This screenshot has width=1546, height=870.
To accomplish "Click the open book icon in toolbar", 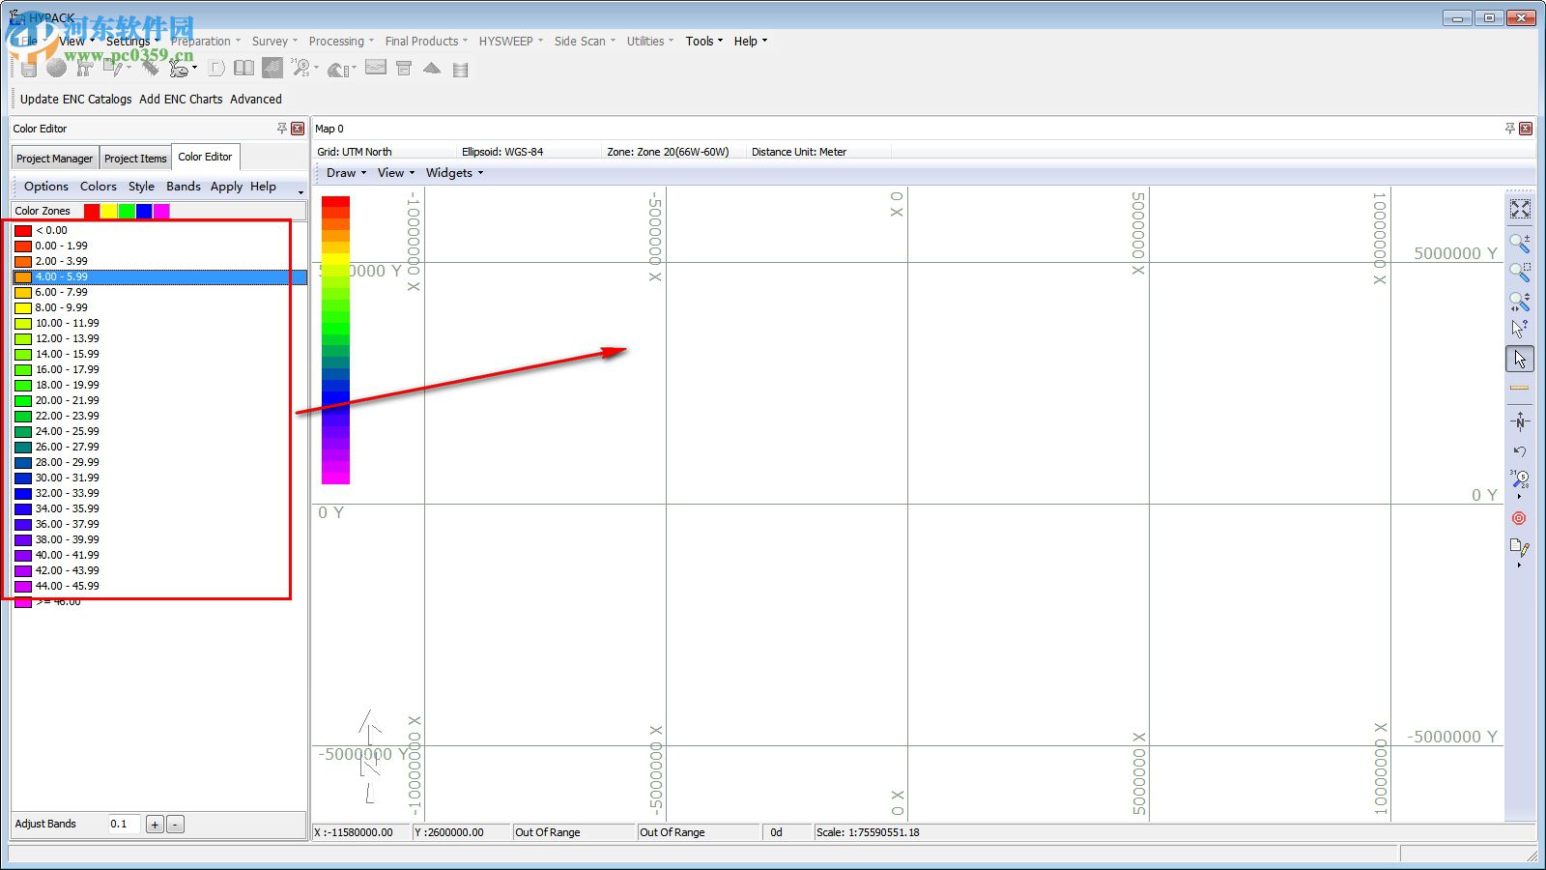I will tap(244, 68).
